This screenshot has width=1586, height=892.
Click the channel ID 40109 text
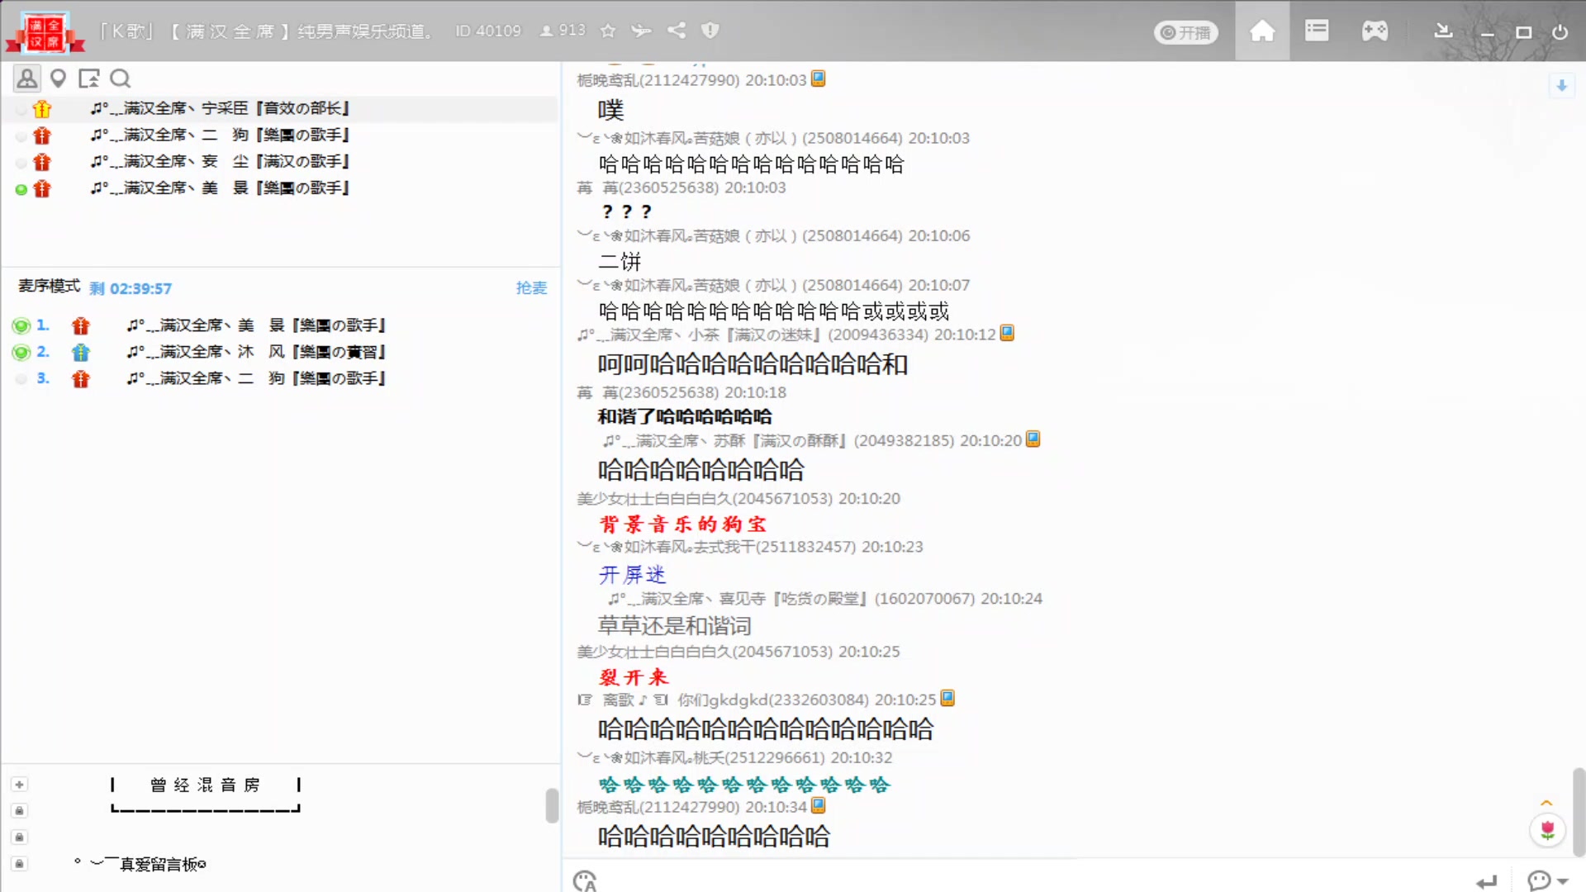488,31
